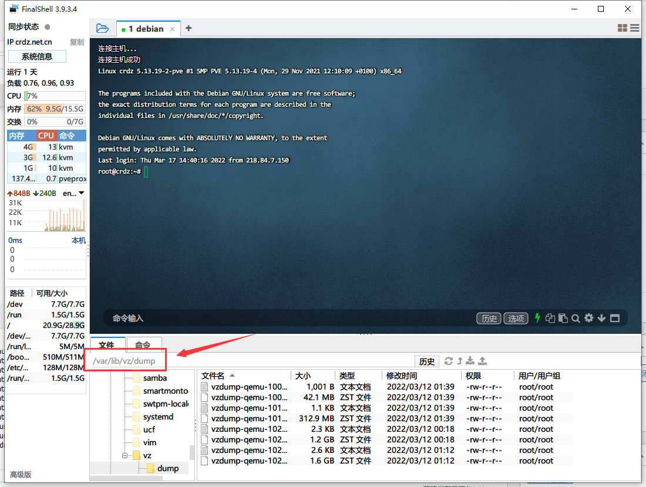646x487 pixels.
Task: Click the file tree vertical scrollbar
Action: coord(191,453)
